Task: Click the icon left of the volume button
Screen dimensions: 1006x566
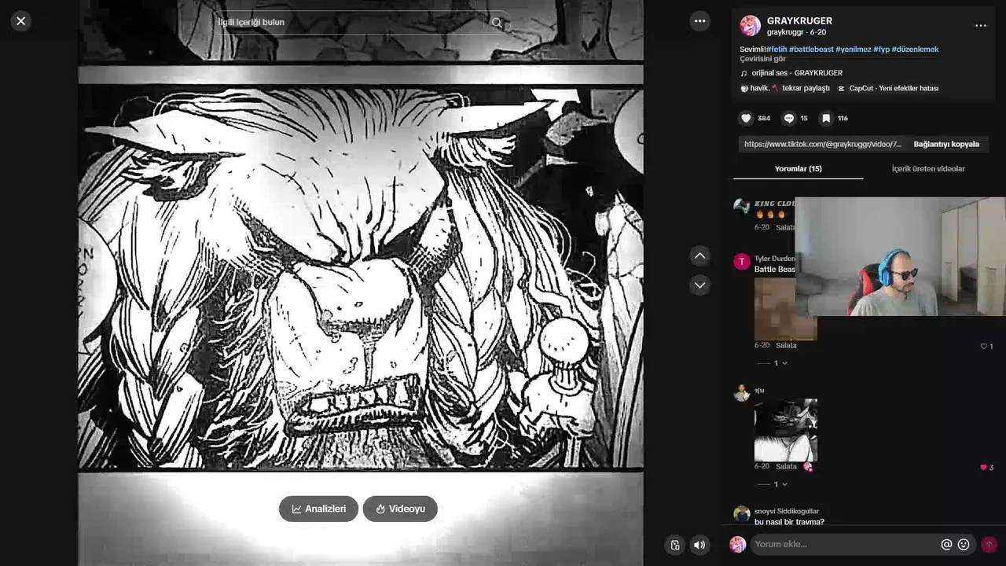Action: pyautogui.click(x=674, y=545)
